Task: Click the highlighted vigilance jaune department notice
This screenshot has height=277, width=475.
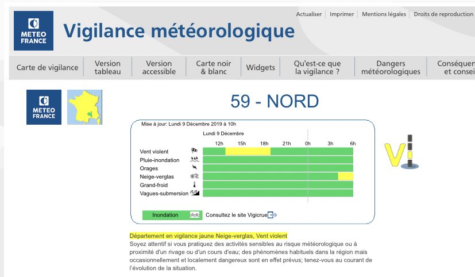Action: coord(208,236)
